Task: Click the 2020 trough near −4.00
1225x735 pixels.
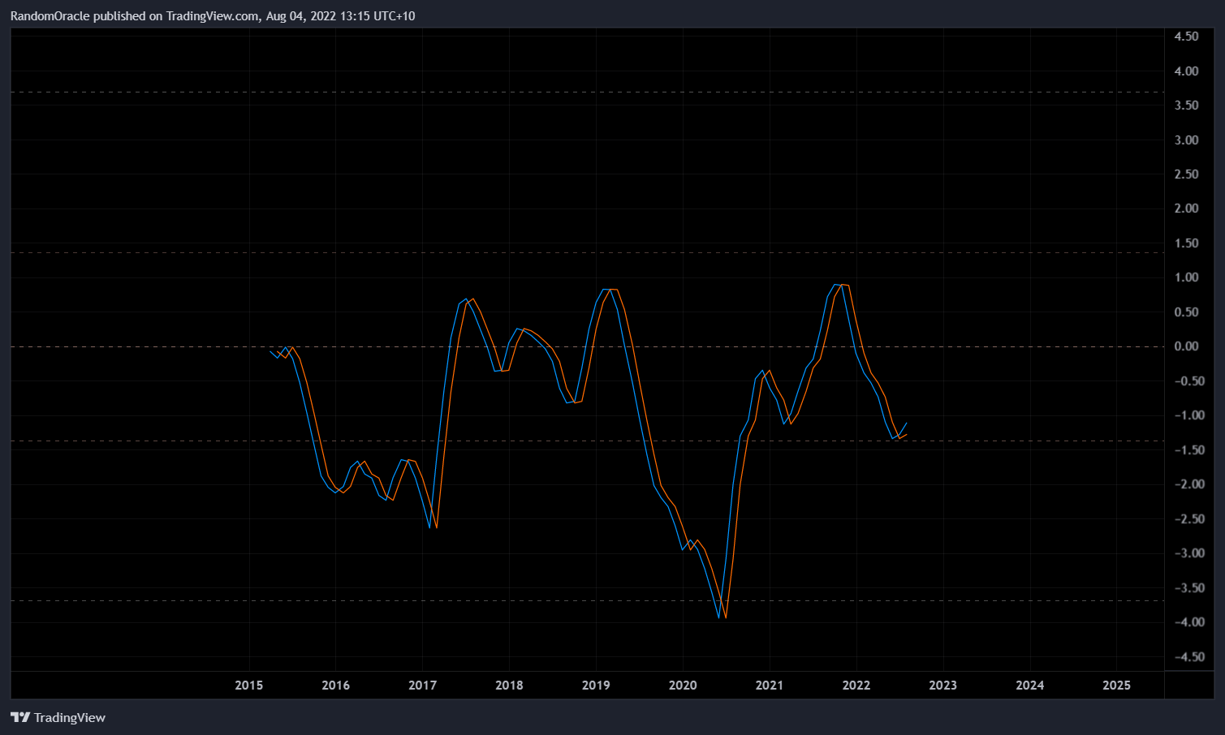Action: [x=722, y=617]
